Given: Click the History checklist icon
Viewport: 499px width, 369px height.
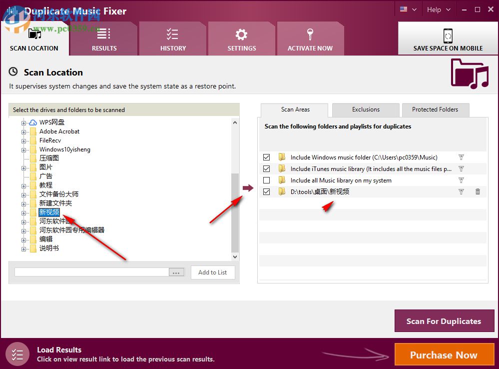Looking at the screenshot, I should click(172, 34).
